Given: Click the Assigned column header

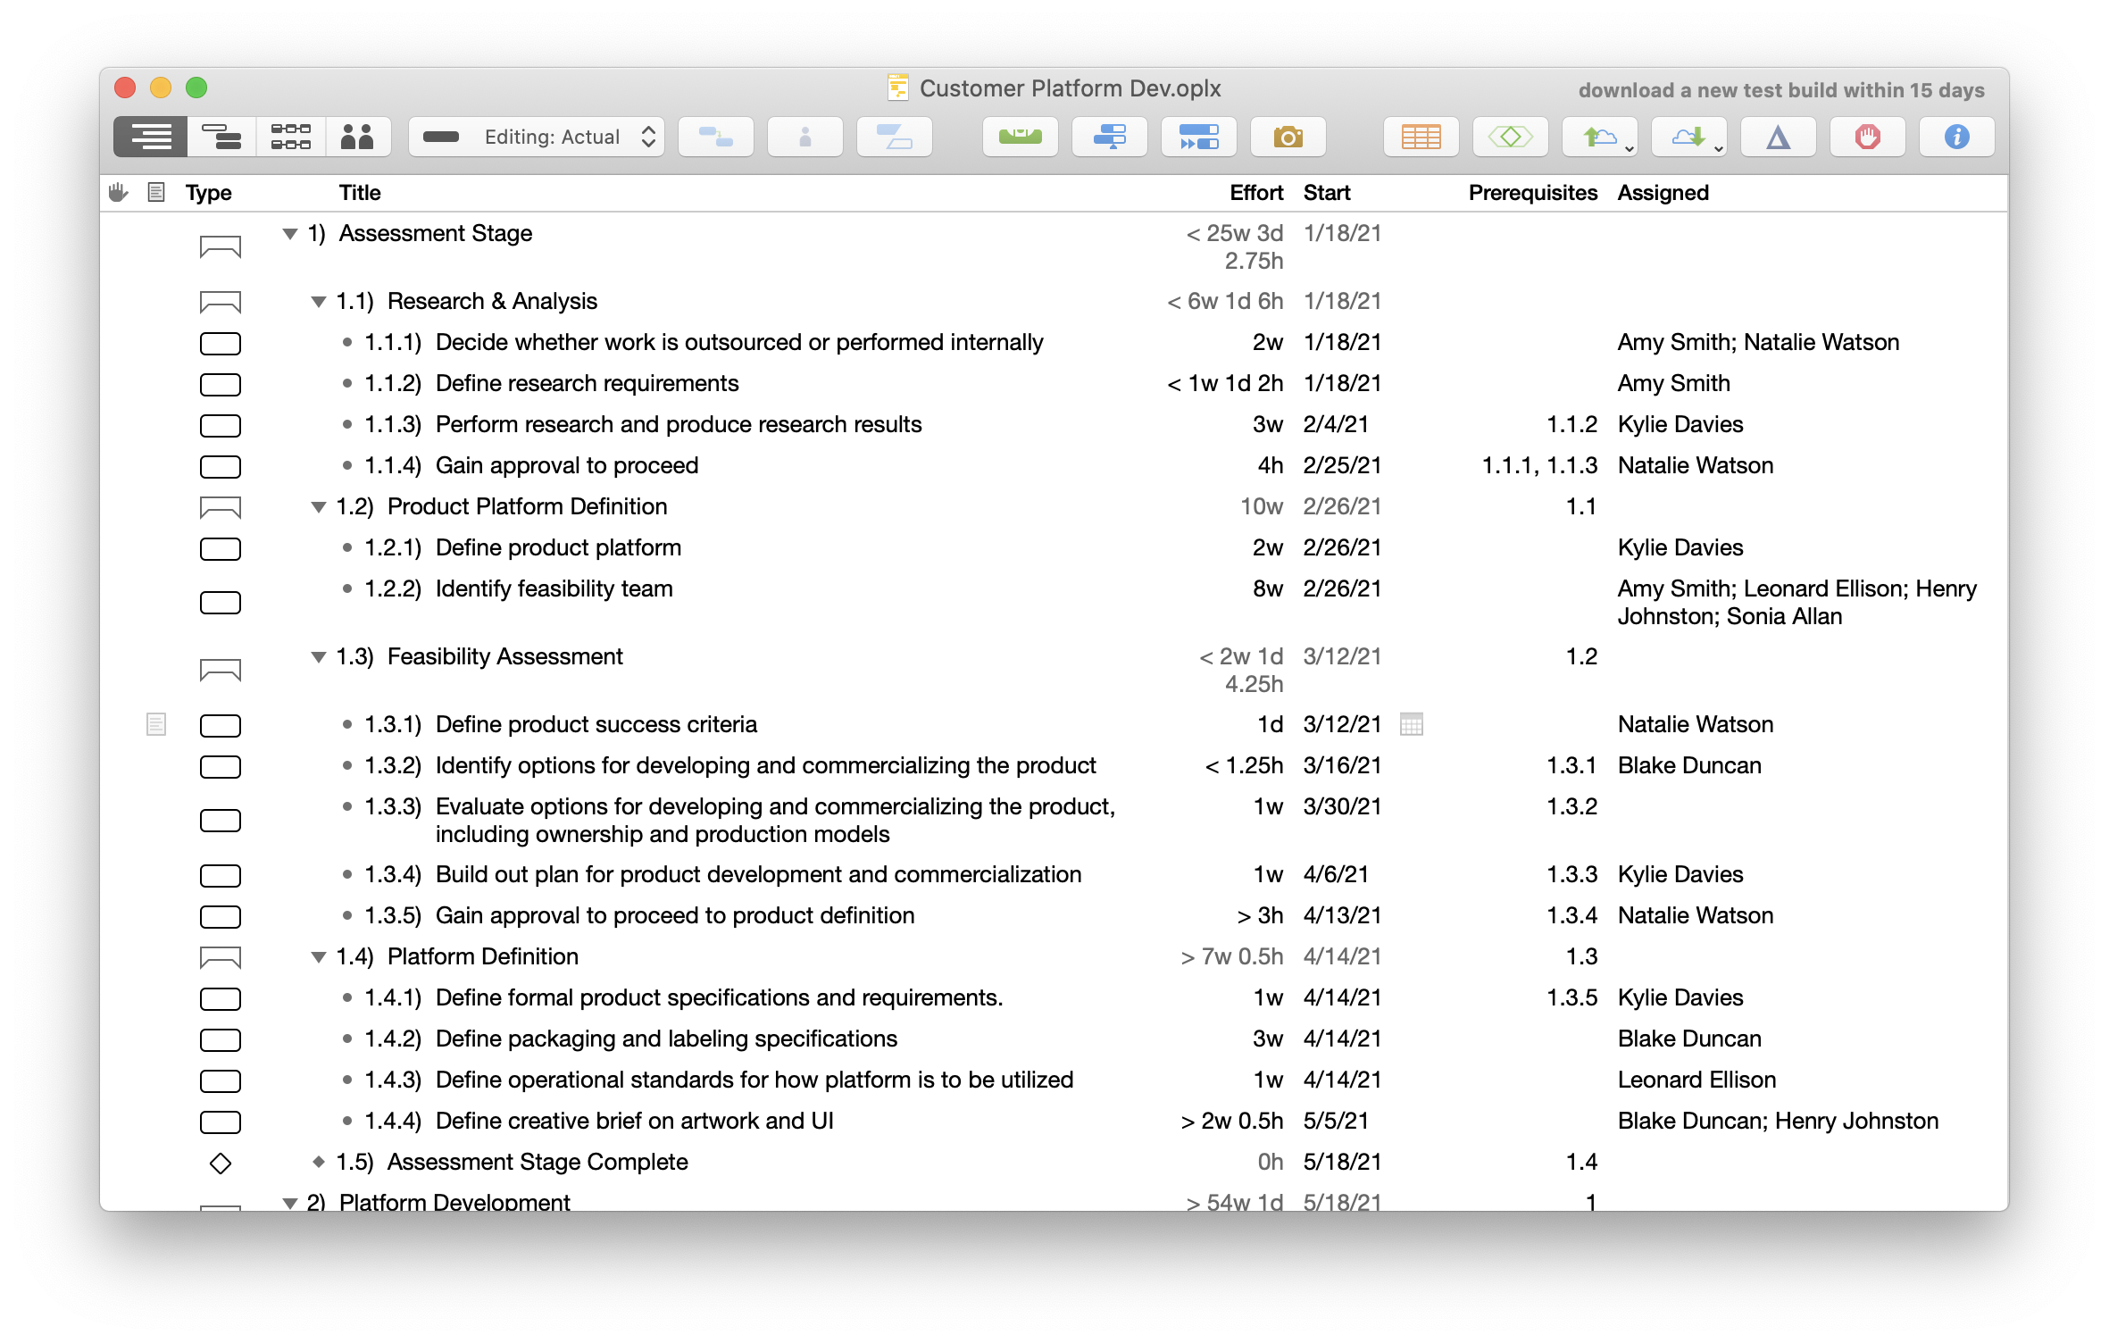Looking at the screenshot, I should (1663, 192).
